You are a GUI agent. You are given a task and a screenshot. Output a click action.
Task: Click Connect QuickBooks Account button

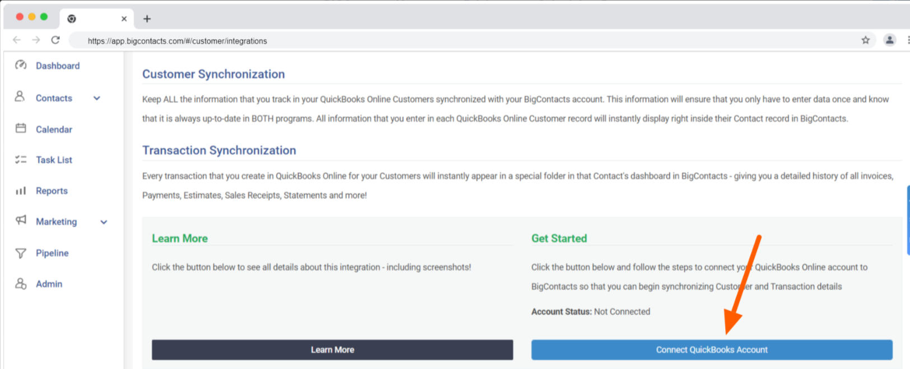(712, 349)
